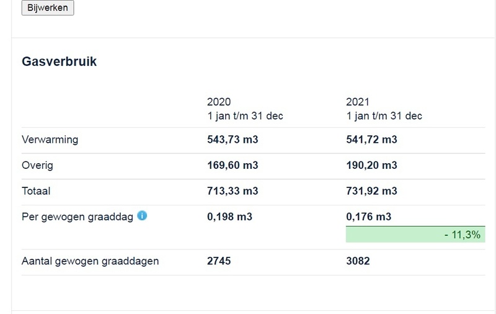Click the Bijwerken button
This screenshot has width=496, height=314.
(x=48, y=7)
